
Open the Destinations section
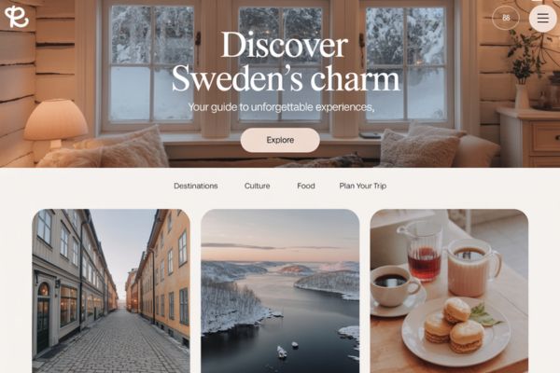coord(196,186)
